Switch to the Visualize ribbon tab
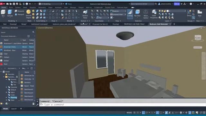The height and width of the screenshot is (116, 206). (33, 7)
